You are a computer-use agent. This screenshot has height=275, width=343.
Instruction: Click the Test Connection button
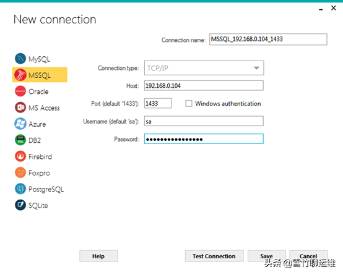214,256
